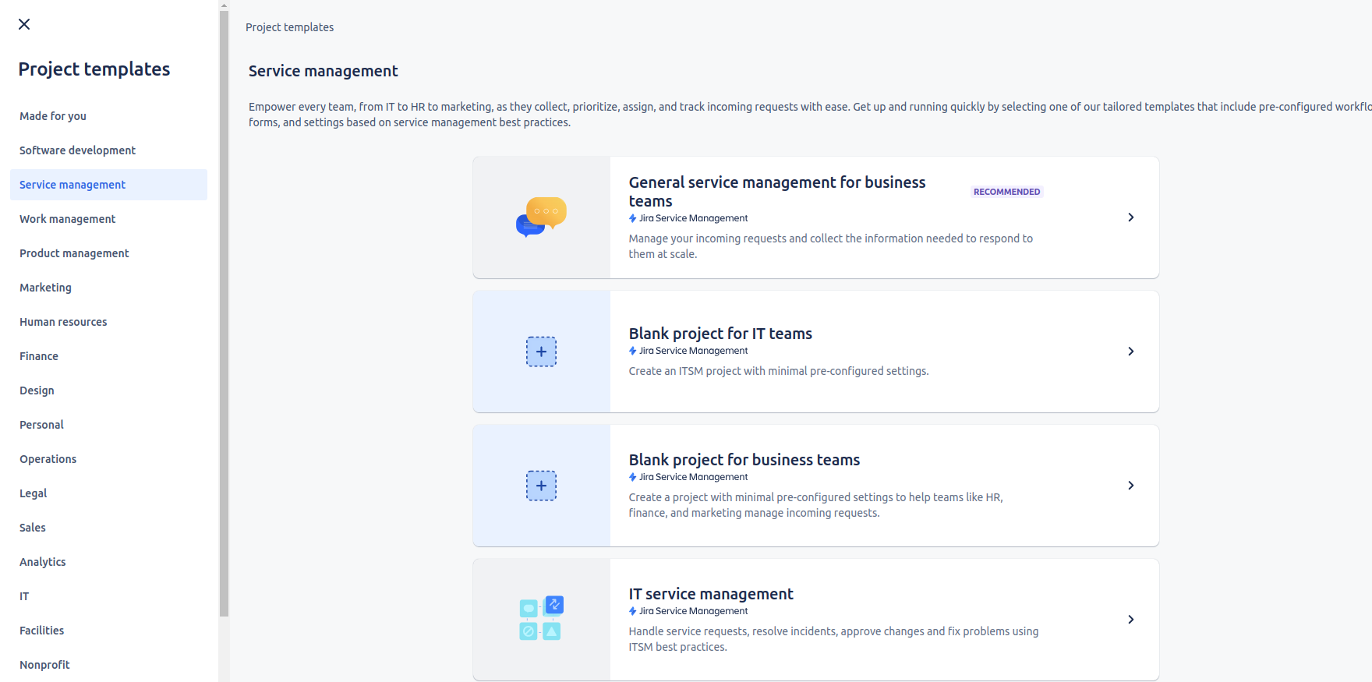This screenshot has width=1372, height=682.
Task: Expand Blank project for business teams chevron
Action: [1130, 486]
